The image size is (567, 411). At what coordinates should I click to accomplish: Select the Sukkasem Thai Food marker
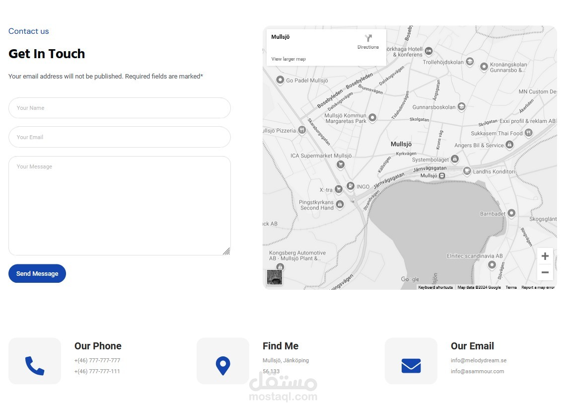coord(529,133)
